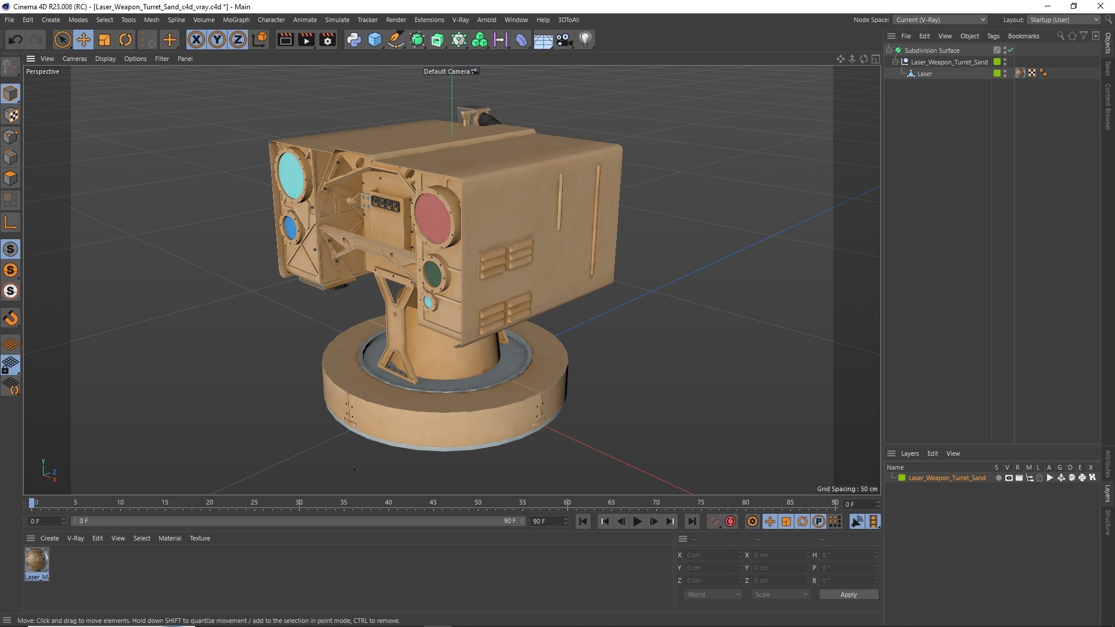This screenshot has width=1115, height=627.
Task: Open the V-Ray menu
Action: tap(461, 20)
